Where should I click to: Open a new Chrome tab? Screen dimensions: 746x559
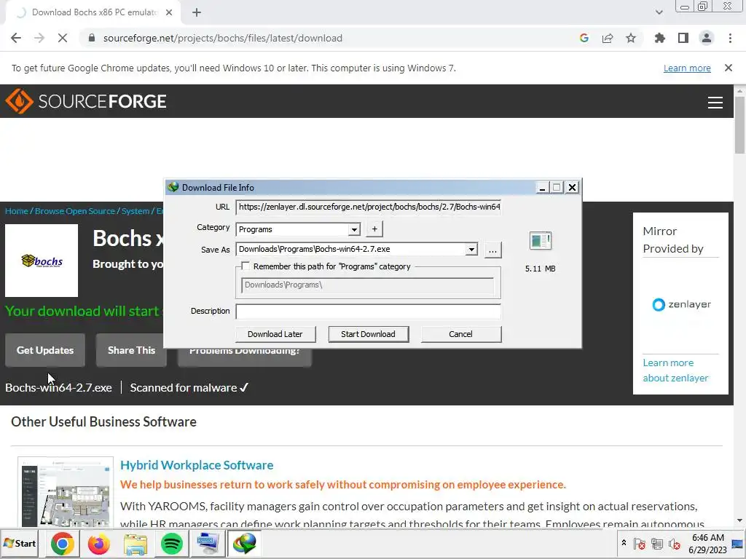(197, 12)
